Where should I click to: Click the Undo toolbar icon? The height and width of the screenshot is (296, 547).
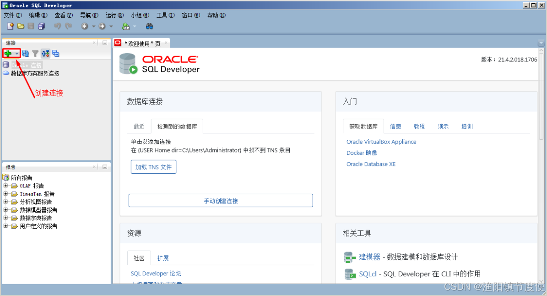[58, 26]
